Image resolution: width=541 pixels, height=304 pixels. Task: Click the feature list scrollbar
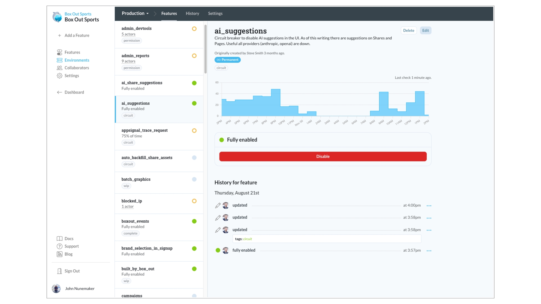point(205,49)
